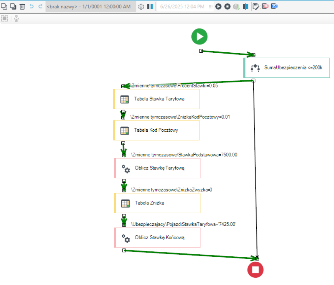Click the compare icon beside the cube
The height and width of the screenshot is (285, 334).
click(246, 7)
